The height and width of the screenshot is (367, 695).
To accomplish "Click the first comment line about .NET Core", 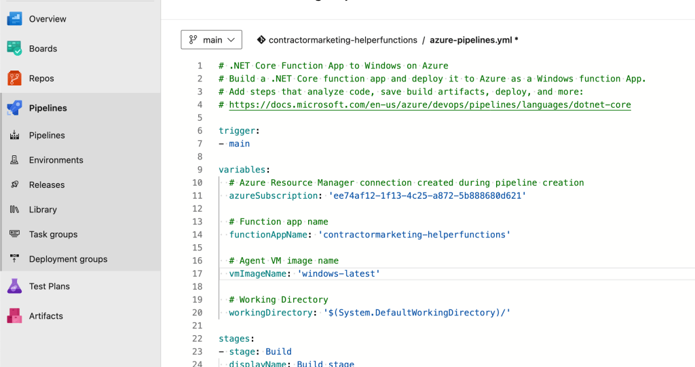I will 333,66.
